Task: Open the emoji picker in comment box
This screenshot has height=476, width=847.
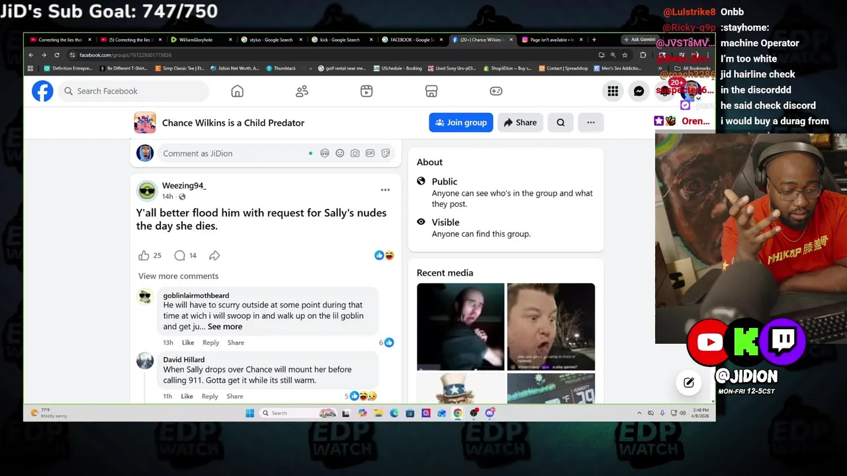Action: [339, 153]
